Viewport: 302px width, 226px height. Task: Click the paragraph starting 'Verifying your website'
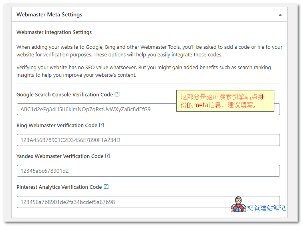tap(144, 71)
